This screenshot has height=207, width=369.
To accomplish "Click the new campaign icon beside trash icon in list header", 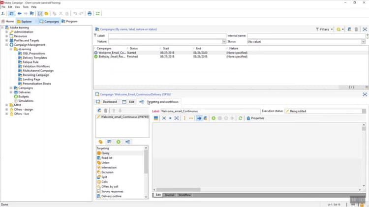I will click(x=349, y=30).
